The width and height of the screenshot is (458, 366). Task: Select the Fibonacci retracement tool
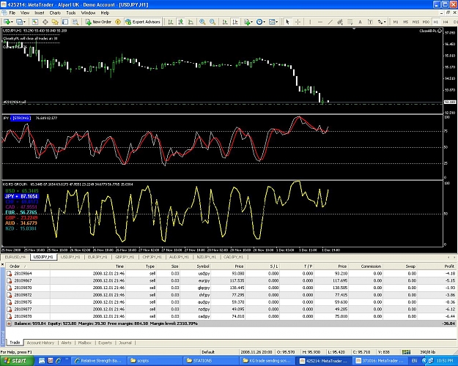[350, 22]
